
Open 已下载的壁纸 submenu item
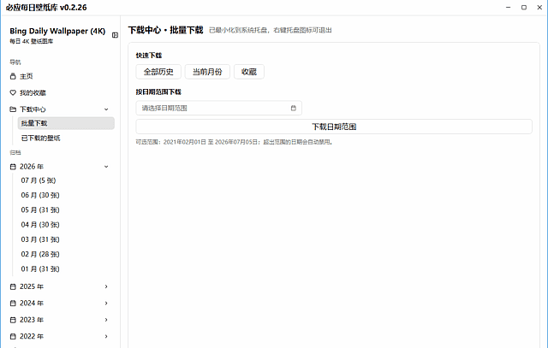pos(66,139)
